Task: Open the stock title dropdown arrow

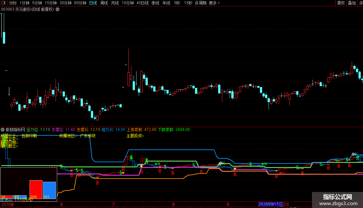Action: pos(58,9)
